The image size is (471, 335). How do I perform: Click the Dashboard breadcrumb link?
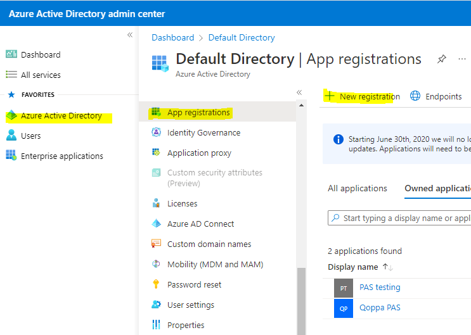[x=172, y=37]
